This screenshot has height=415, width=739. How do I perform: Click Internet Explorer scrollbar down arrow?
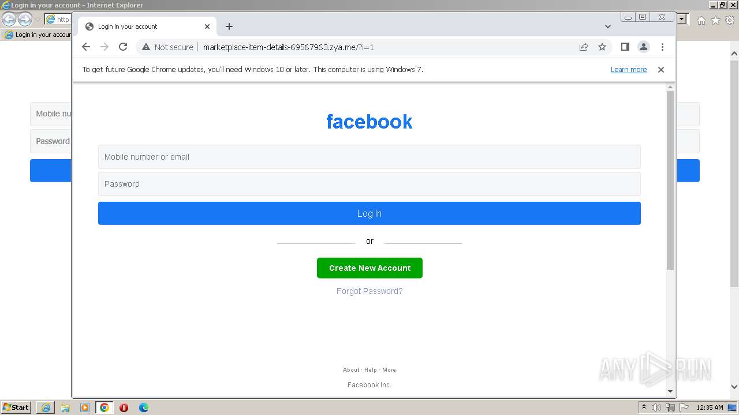click(734, 387)
